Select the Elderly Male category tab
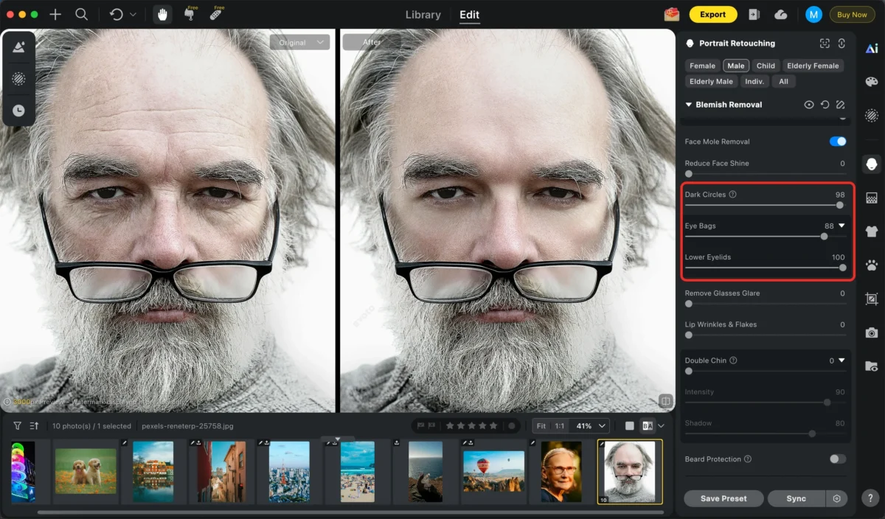The width and height of the screenshot is (885, 519). pyautogui.click(x=711, y=82)
